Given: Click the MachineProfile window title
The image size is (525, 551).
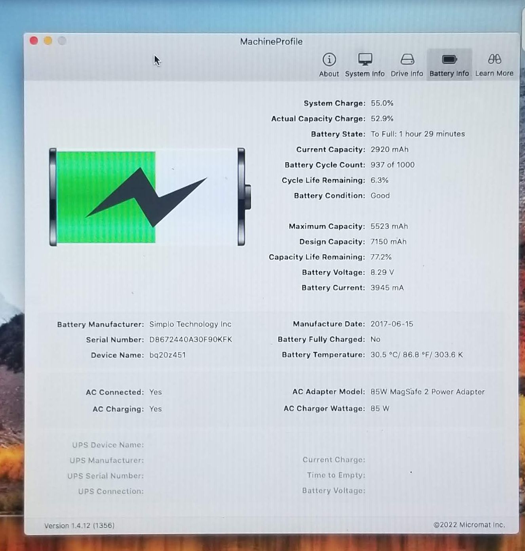Looking at the screenshot, I should tap(271, 42).
